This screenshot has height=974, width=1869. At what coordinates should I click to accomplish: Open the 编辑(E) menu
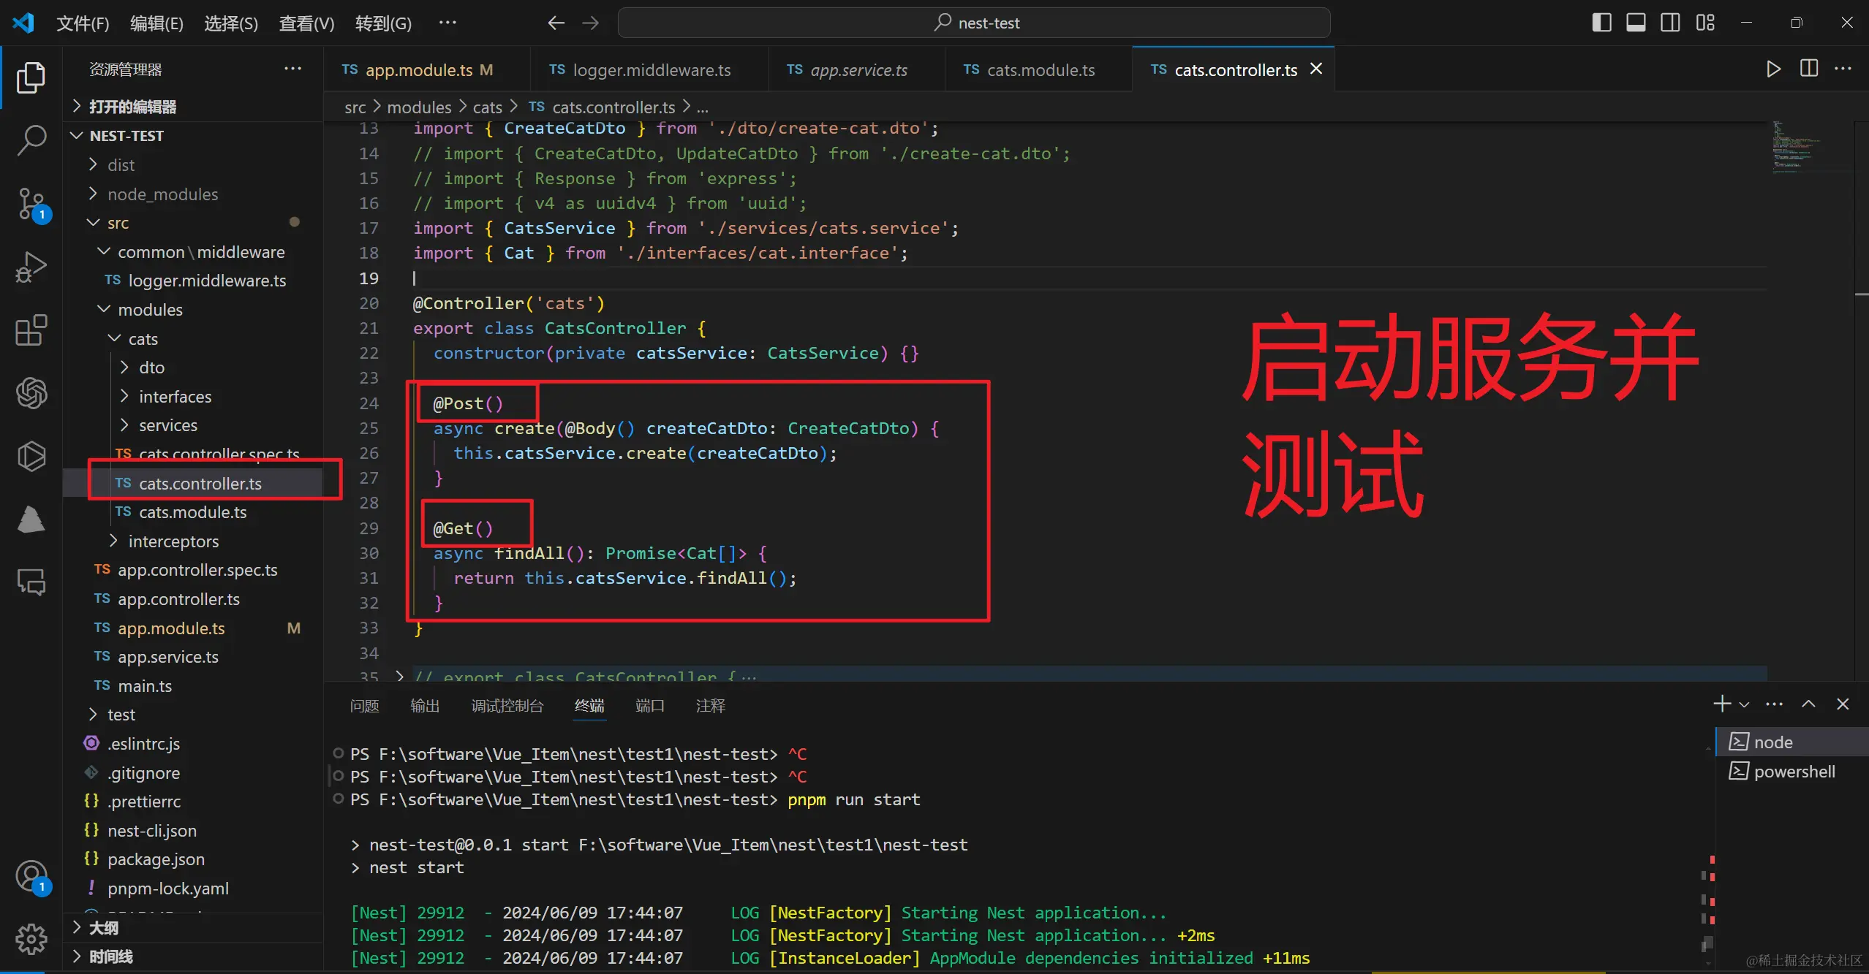pyautogui.click(x=156, y=23)
